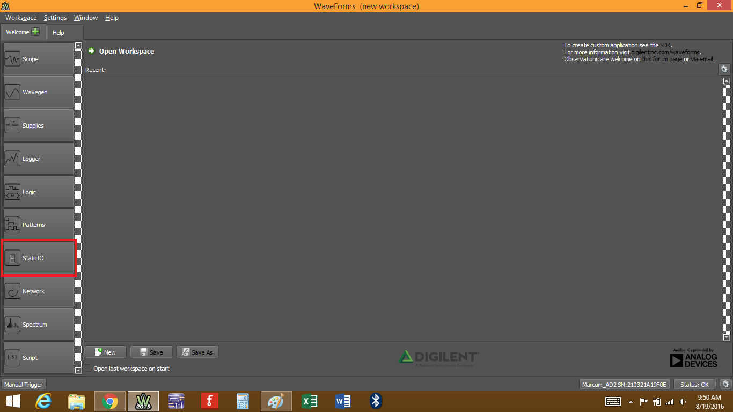Click the Bluetooth taskbar icon
The image size is (733, 412).
click(376, 401)
